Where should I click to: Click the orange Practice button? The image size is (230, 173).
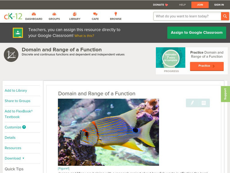point(207,66)
